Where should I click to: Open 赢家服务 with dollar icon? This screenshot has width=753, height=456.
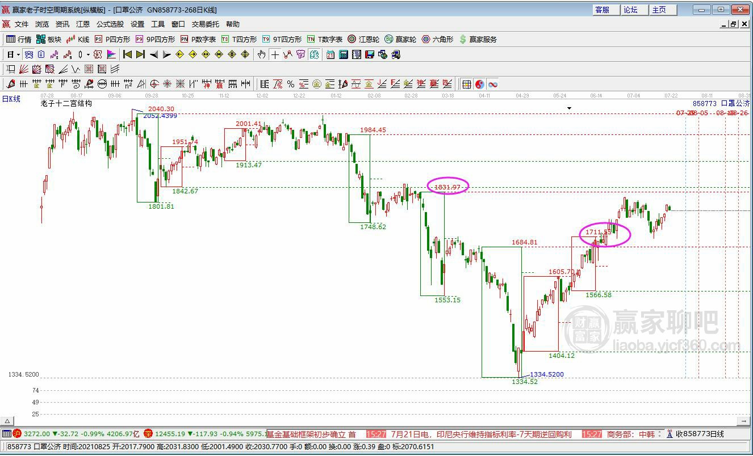pos(478,39)
